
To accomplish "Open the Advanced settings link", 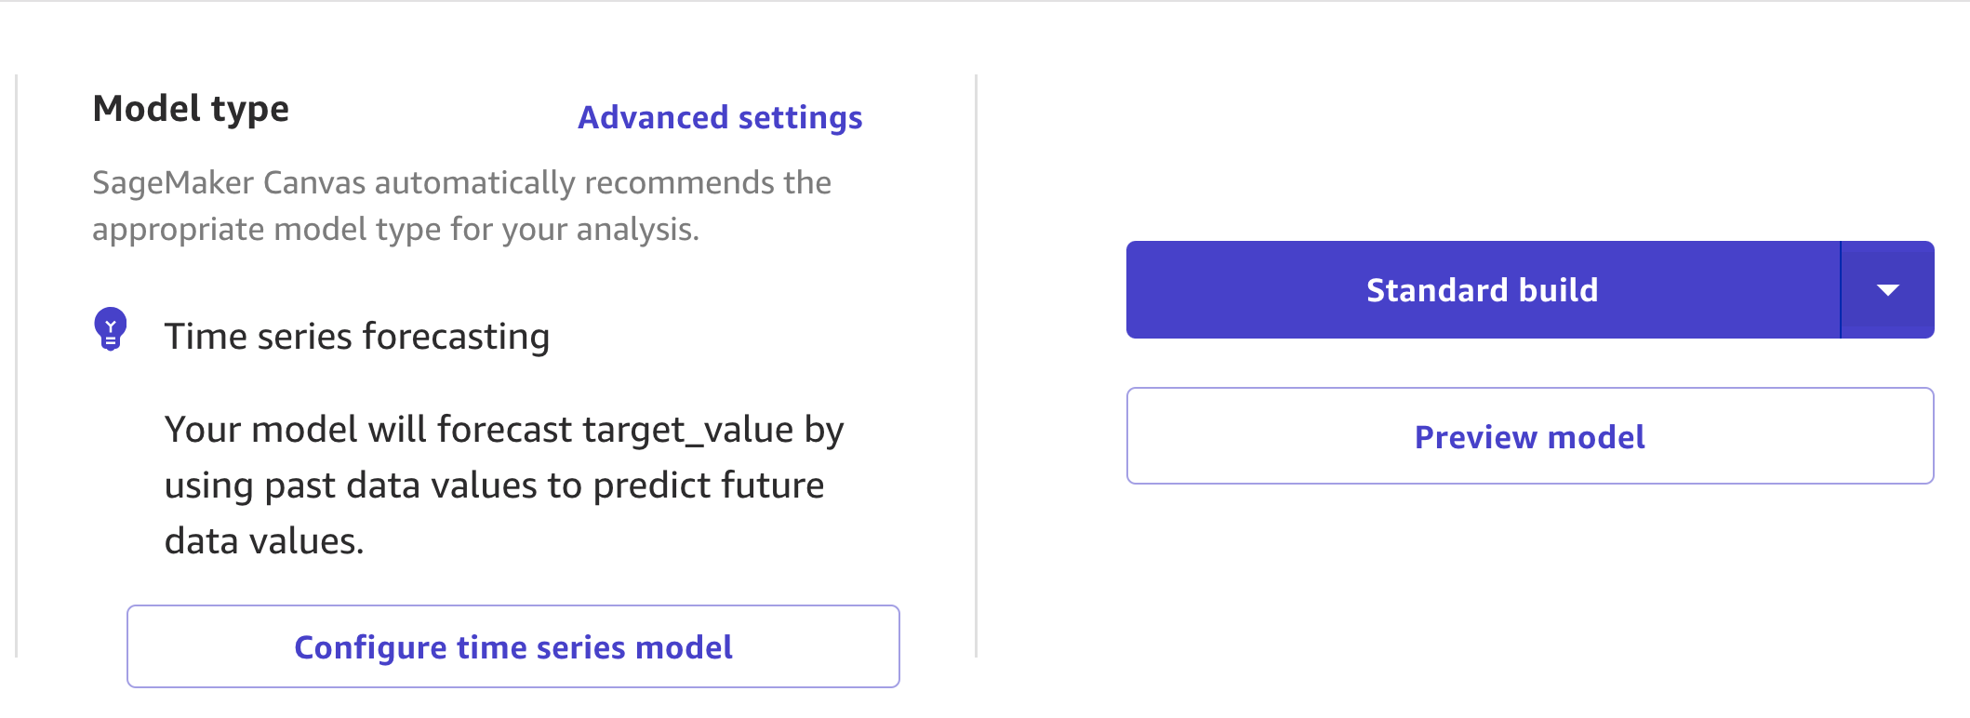I will [x=720, y=117].
